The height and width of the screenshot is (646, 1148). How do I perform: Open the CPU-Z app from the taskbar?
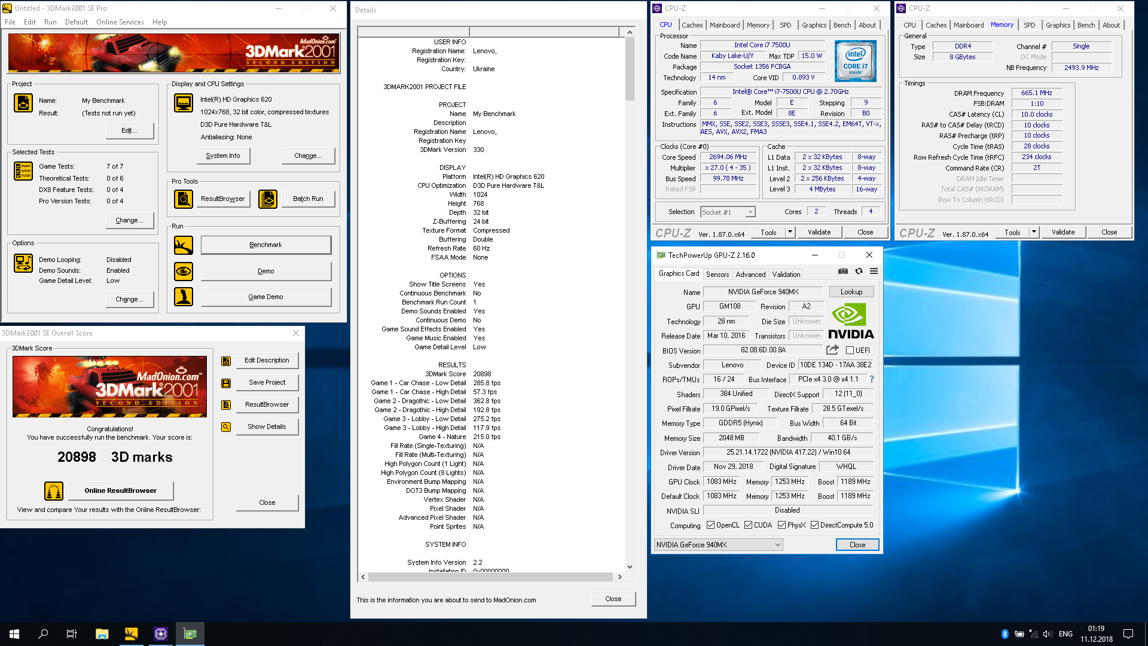point(161,634)
